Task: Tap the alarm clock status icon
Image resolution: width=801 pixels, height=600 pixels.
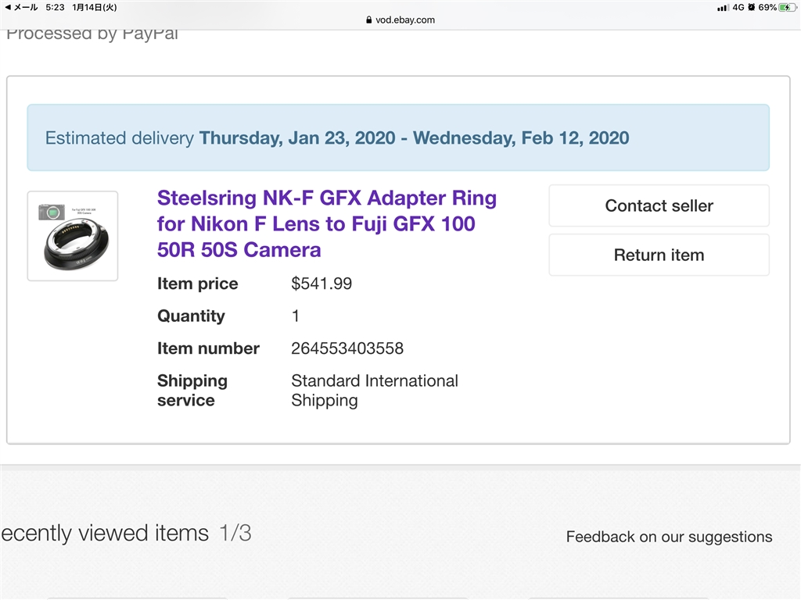Action: point(751,7)
